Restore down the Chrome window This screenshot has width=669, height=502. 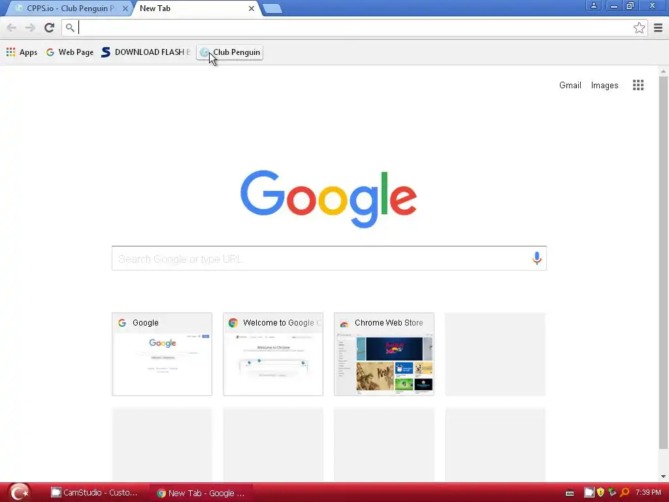point(630,5)
